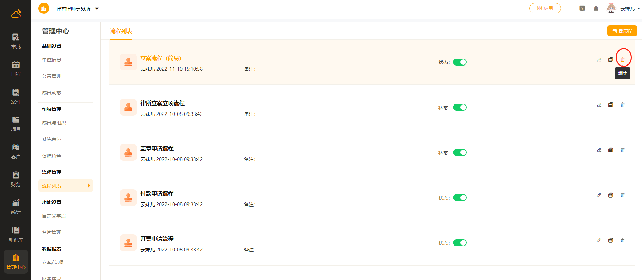642x280 pixels.
Task: Select 成员与组织 in management menu
Action: point(54,123)
